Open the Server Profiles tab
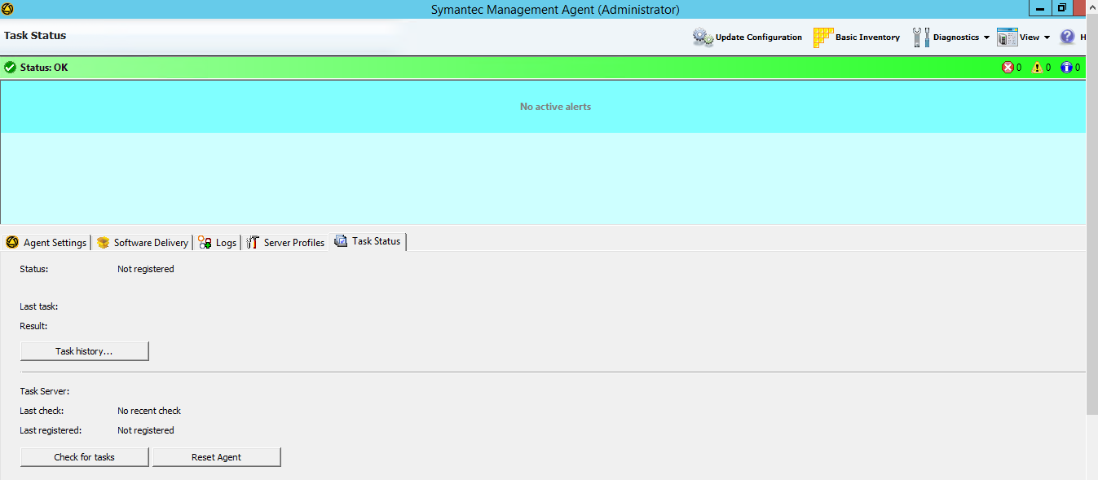This screenshot has width=1098, height=480. coord(285,242)
